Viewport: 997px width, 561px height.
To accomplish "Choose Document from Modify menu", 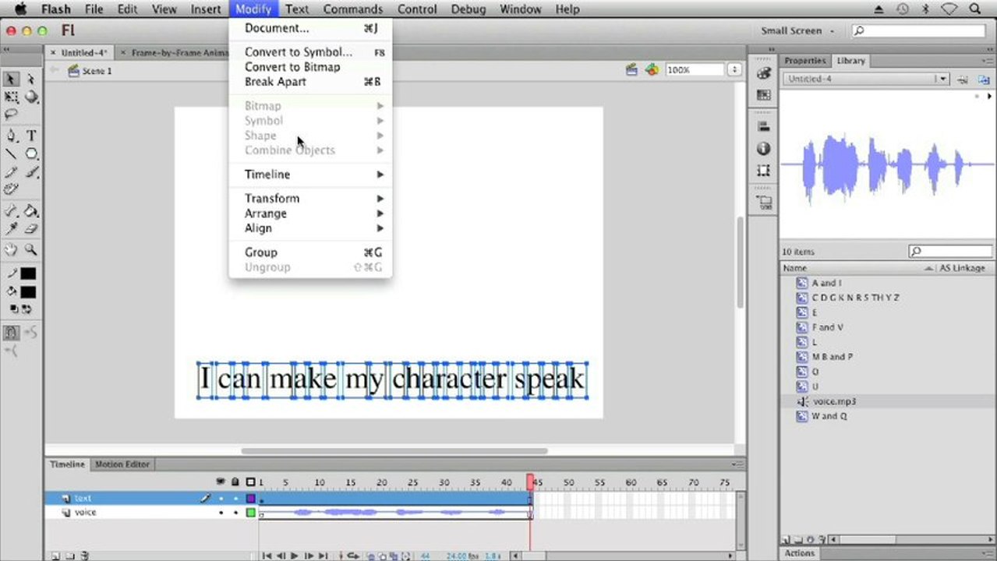I will point(310,28).
